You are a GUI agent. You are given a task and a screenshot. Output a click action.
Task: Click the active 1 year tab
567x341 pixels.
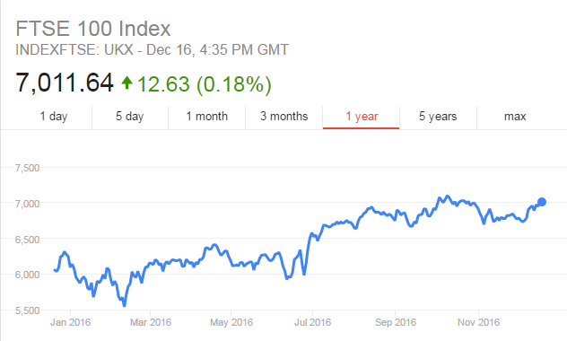point(362,117)
